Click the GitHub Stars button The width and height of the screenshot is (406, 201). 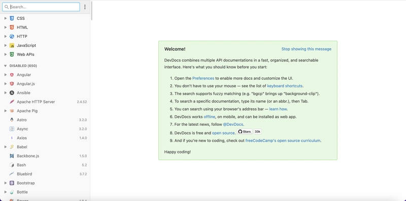(x=245, y=131)
